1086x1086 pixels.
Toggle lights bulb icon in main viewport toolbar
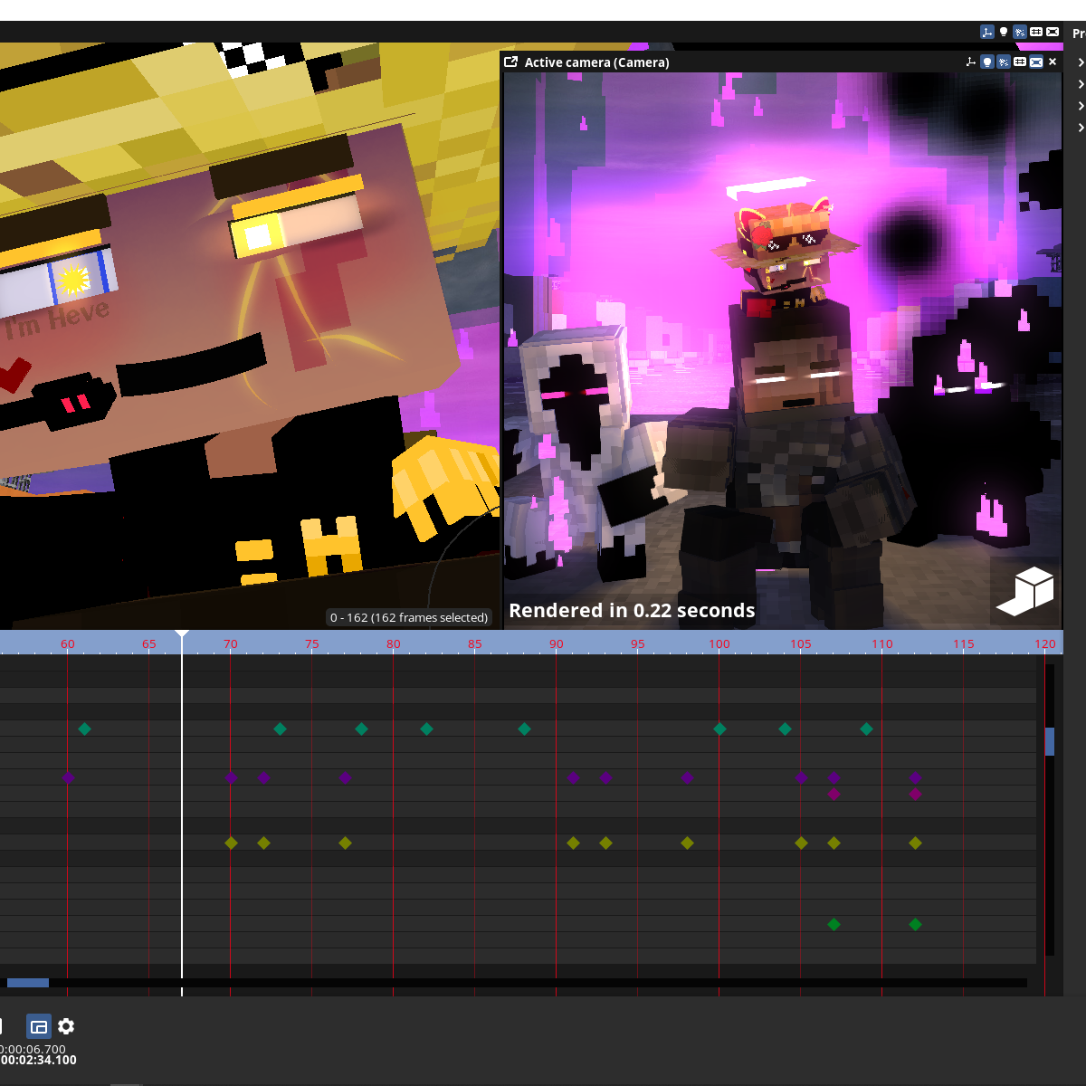tap(1004, 32)
